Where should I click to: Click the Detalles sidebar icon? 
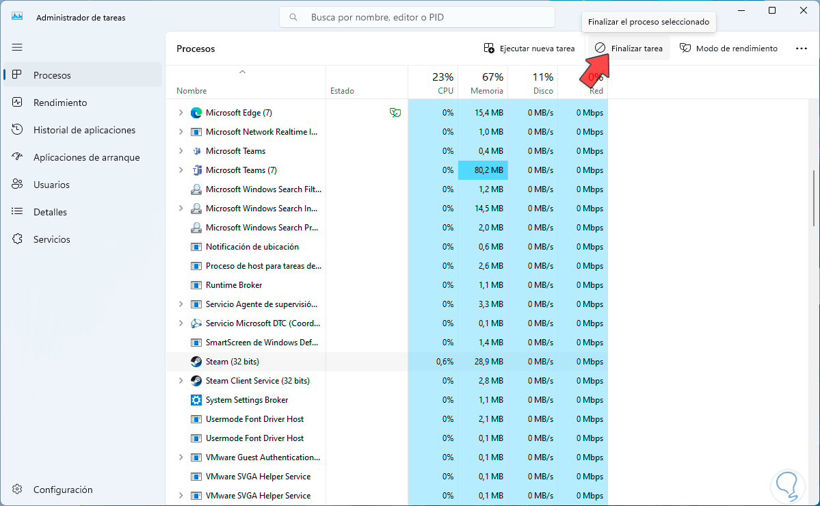point(17,212)
